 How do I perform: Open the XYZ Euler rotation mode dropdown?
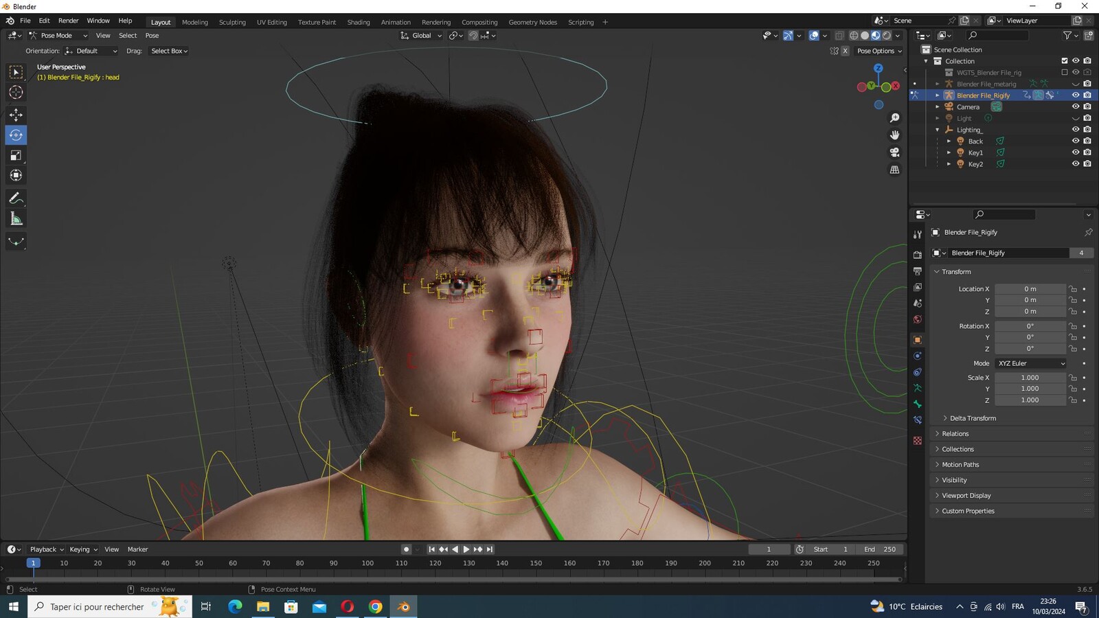point(1030,363)
